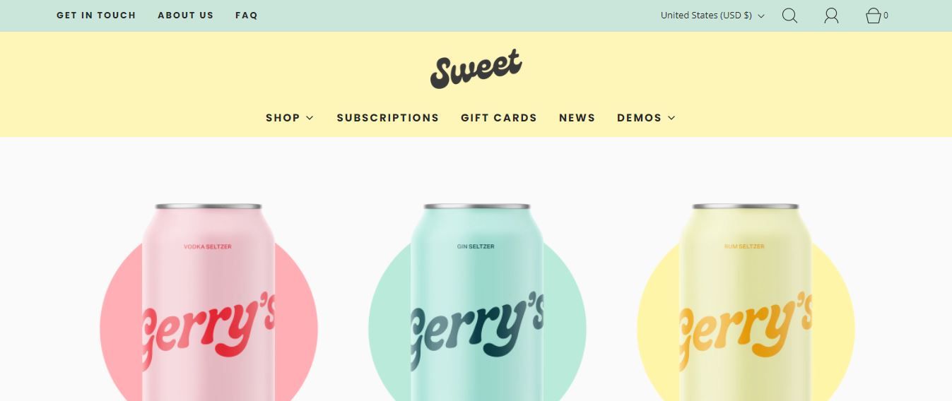The width and height of the screenshot is (952, 401).
Task: Open the search magnifier icon
Action: pos(789,16)
